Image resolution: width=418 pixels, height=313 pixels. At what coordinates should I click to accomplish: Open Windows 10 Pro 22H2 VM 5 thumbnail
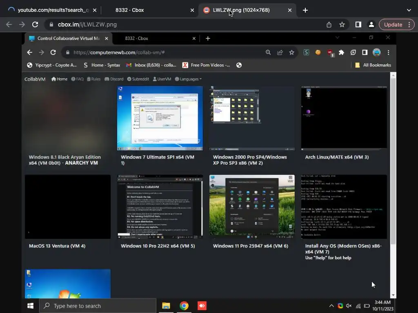(x=160, y=207)
